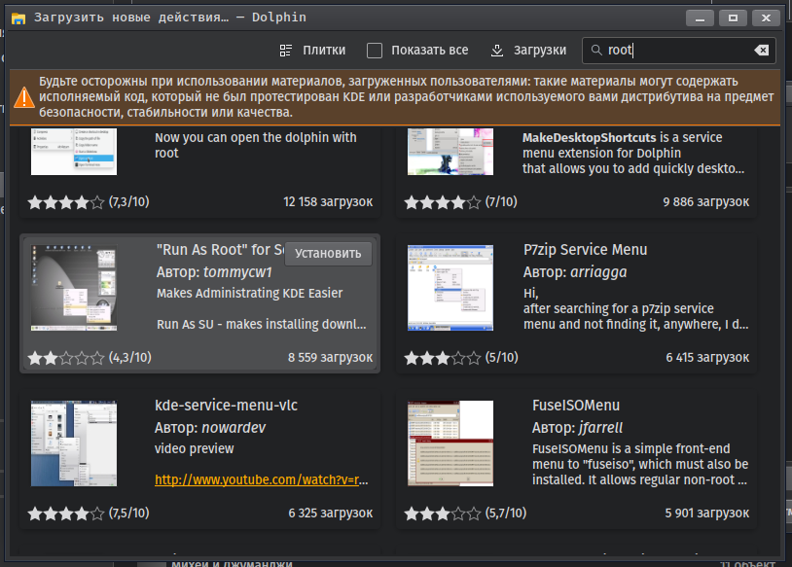The width and height of the screenshot is (792, 567).
Task: Maximize the Dolphin dialog window
Action: pyautogui.click(x=733, y=18)
